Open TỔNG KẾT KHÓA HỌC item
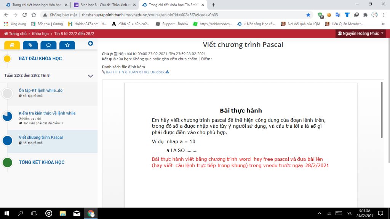 pyautogui.click(x=42, y=162)
